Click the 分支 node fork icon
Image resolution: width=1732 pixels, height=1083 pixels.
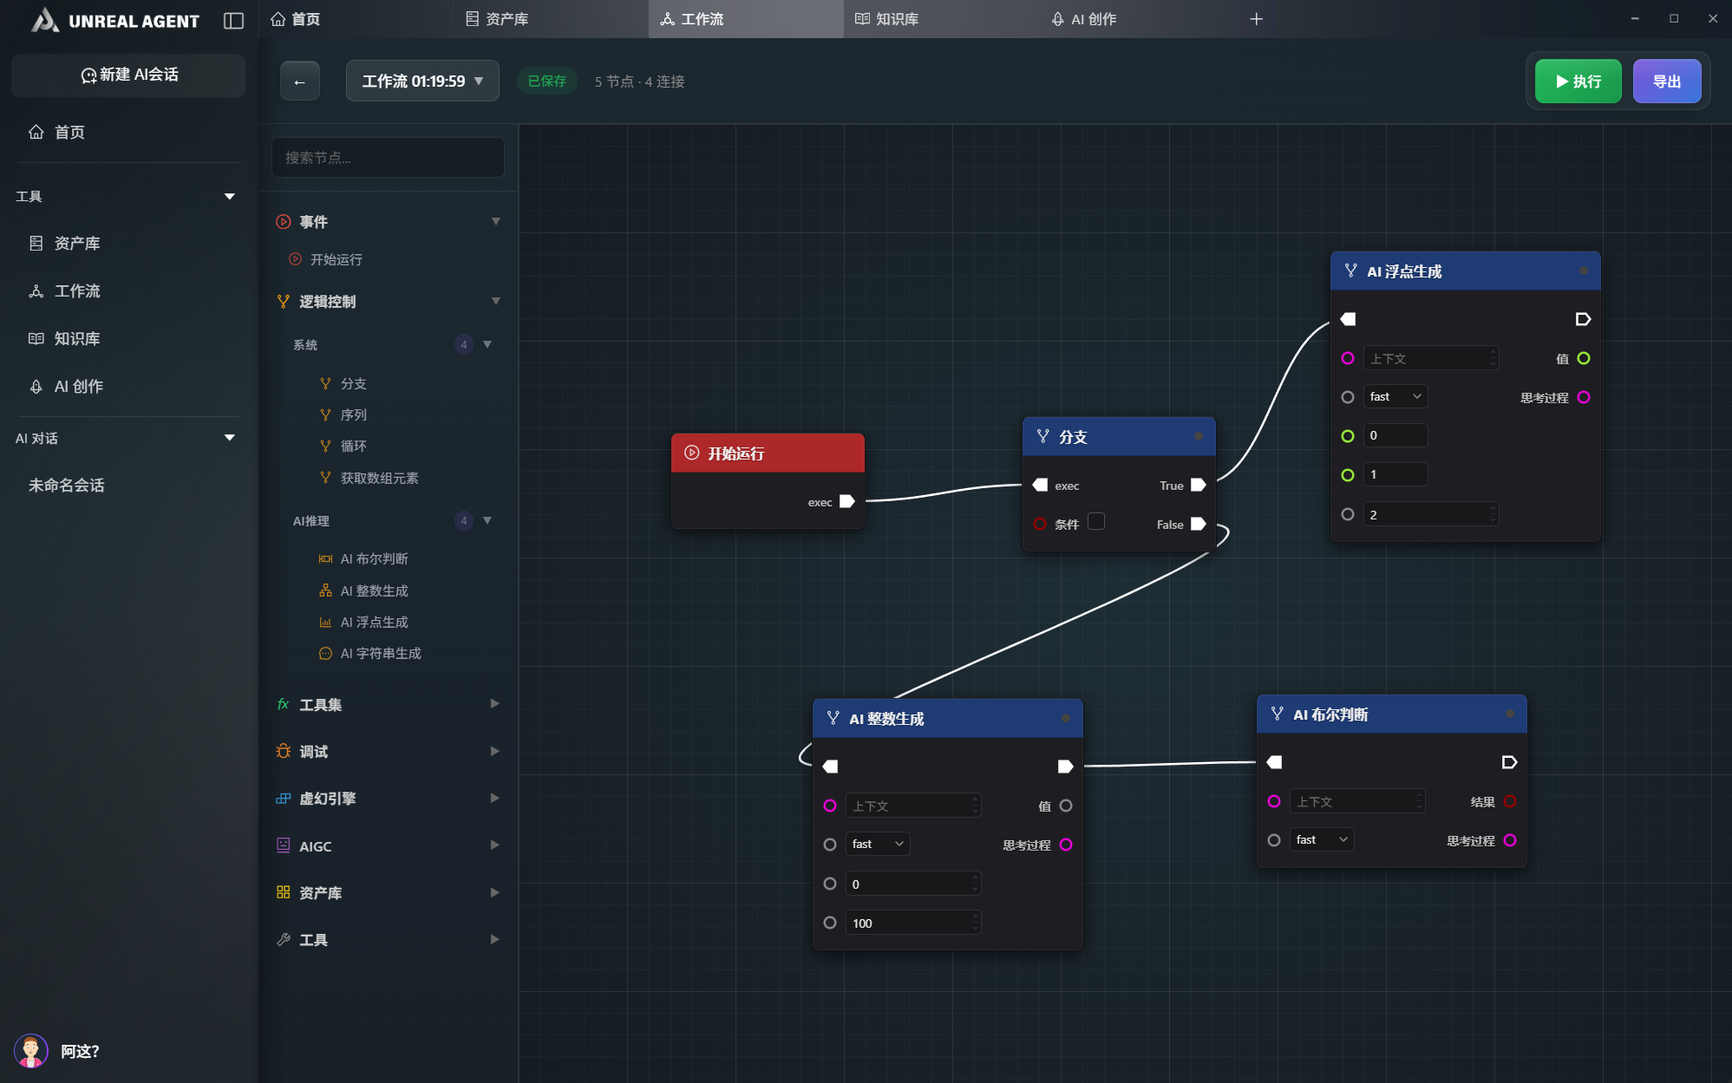(x=1042, y=436)
